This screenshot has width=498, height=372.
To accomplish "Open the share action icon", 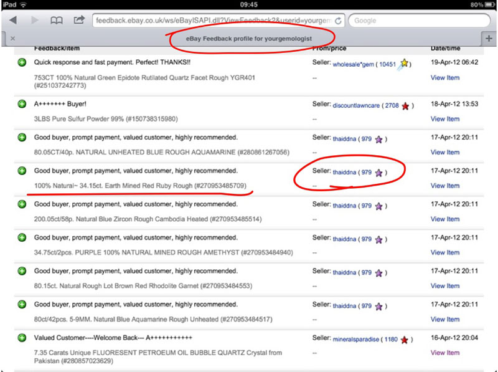I will click(x=79, y=20).
